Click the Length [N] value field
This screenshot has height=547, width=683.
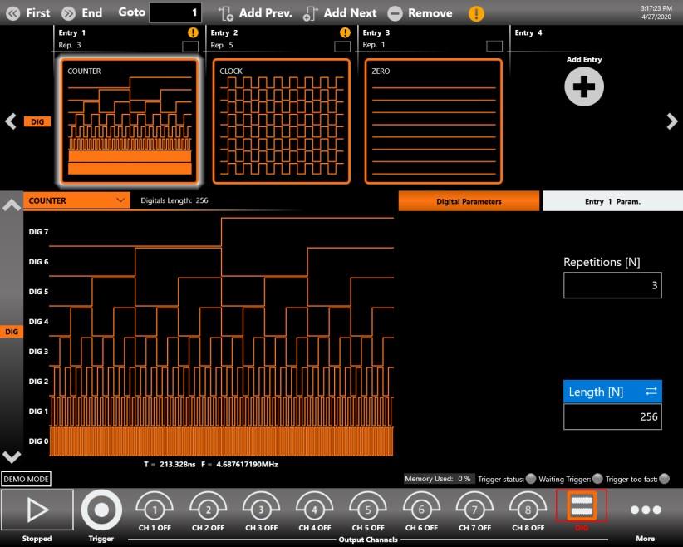tap(612, 416)
